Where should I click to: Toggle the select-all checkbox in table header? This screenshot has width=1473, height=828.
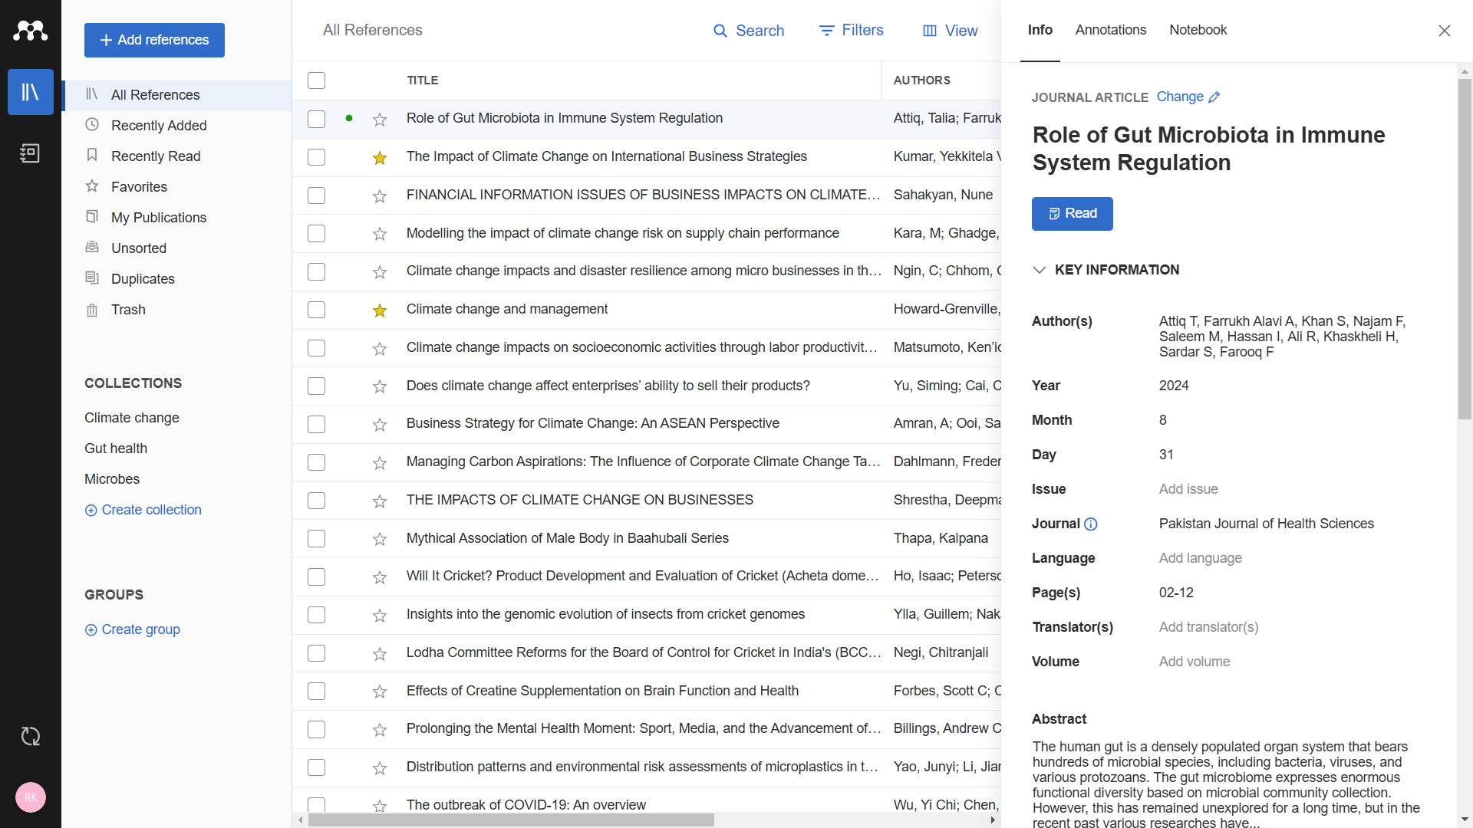click(316, 80)
